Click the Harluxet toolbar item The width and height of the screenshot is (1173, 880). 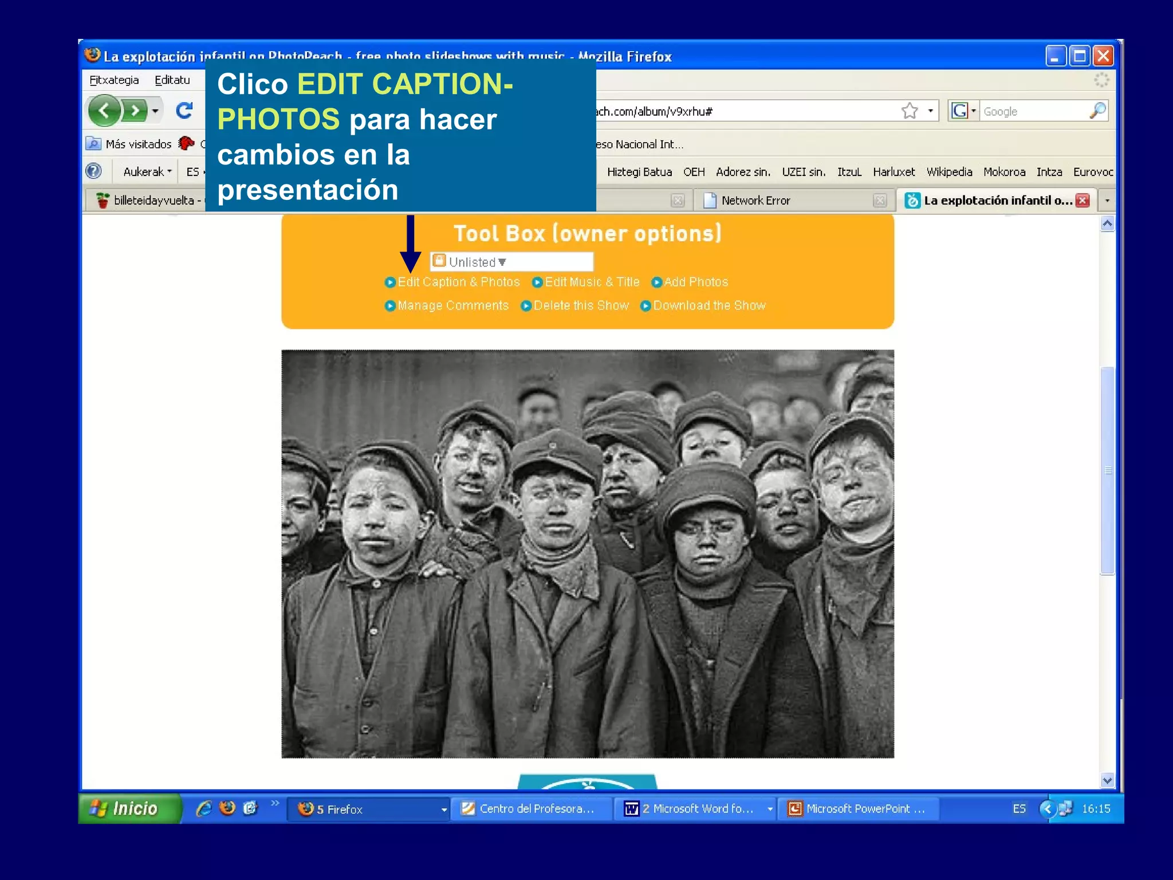[893, 172]
